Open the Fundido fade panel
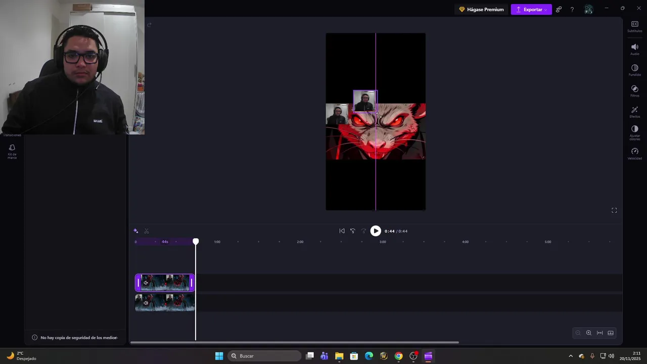Screen dimensions: 647x364 point(635,70)
